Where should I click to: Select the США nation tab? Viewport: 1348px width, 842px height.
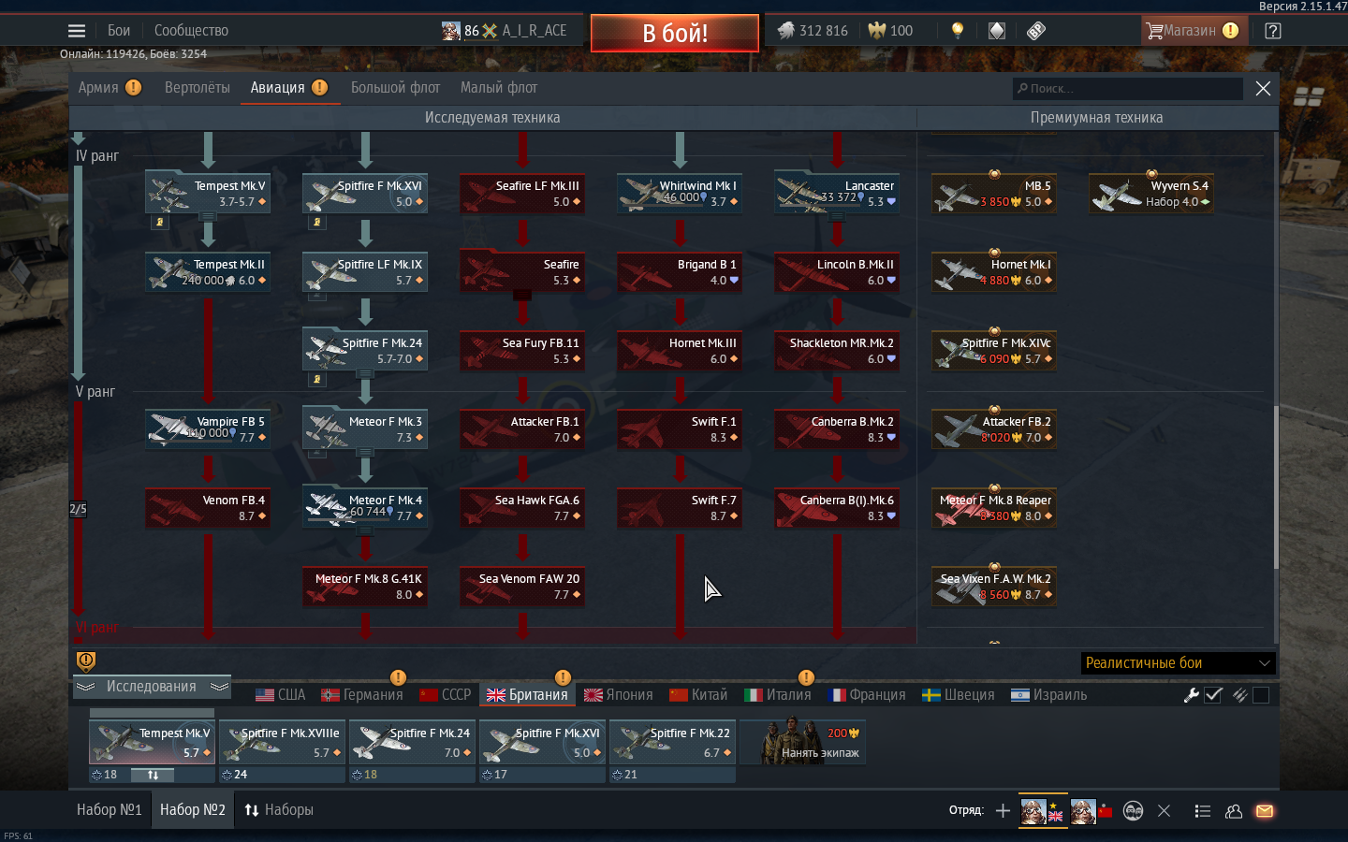[x=281, y=695]
